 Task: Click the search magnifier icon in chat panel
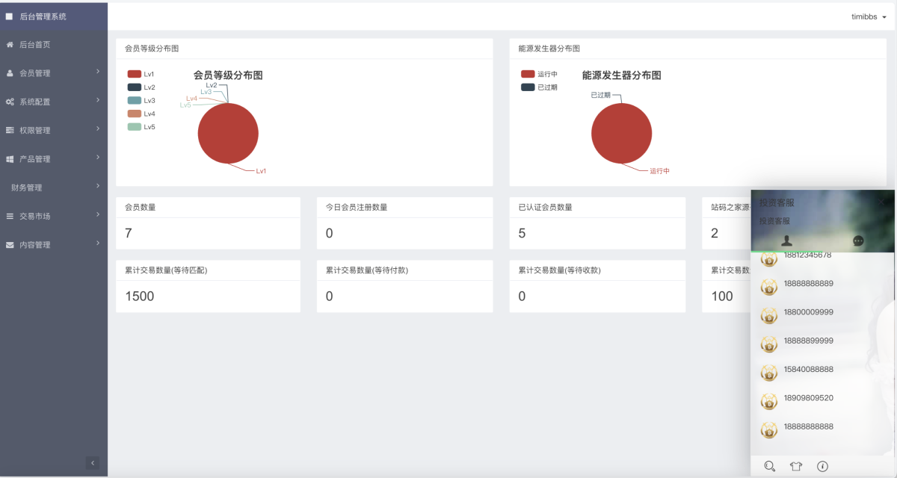click(769, 466)
